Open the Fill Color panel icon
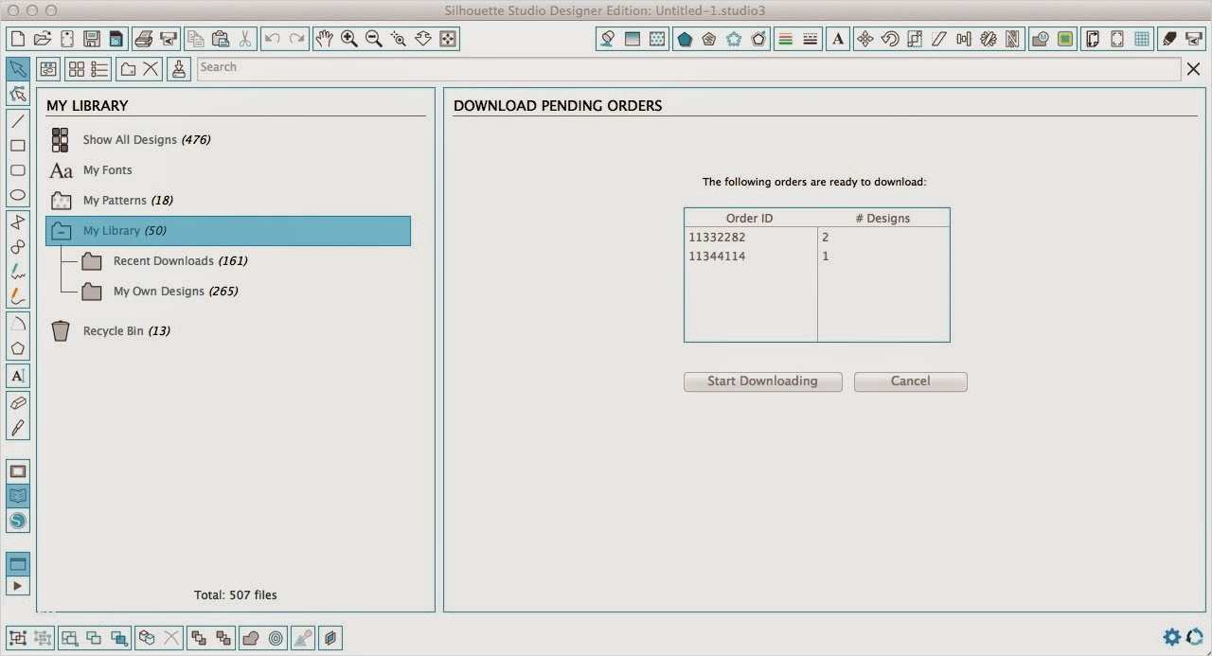Image resolution: width=1212 pixels, height=656 pixels. pyautogui.click(x=607, y=39)
